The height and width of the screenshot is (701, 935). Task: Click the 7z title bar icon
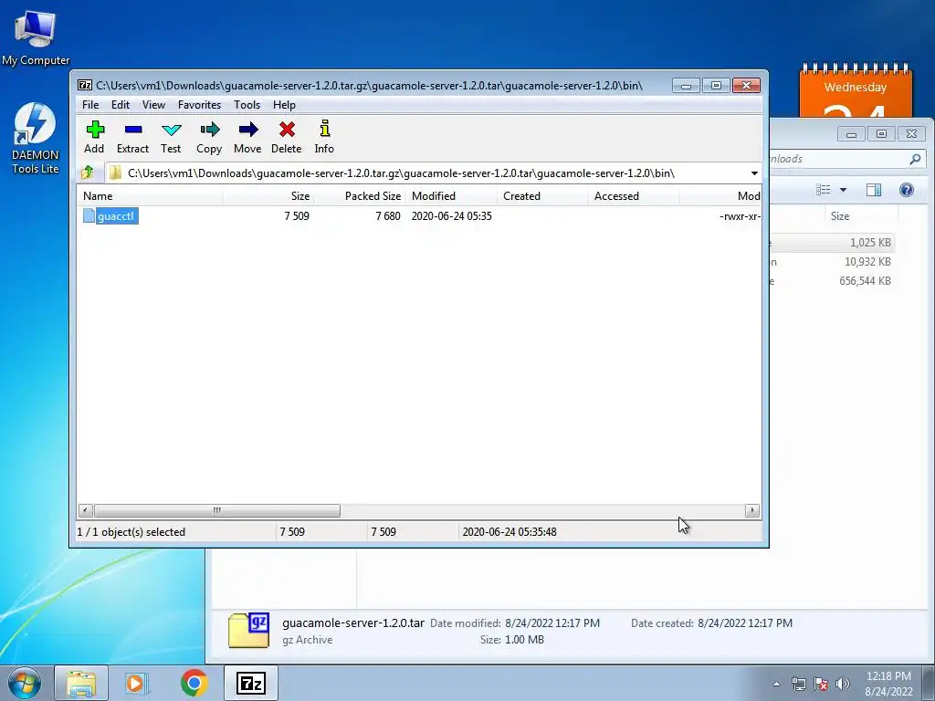coord(85,85)
